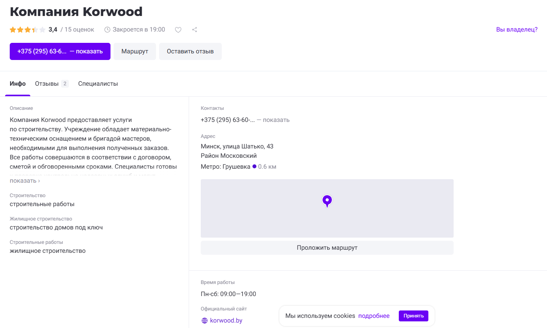The width and height of the screenshot is (547, 328).
Task: Click the map preview area
Action: click(x=327, y=208)
